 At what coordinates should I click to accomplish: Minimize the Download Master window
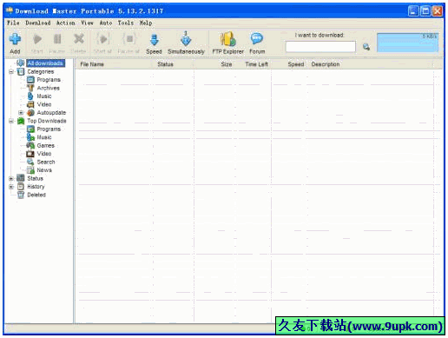413,11
